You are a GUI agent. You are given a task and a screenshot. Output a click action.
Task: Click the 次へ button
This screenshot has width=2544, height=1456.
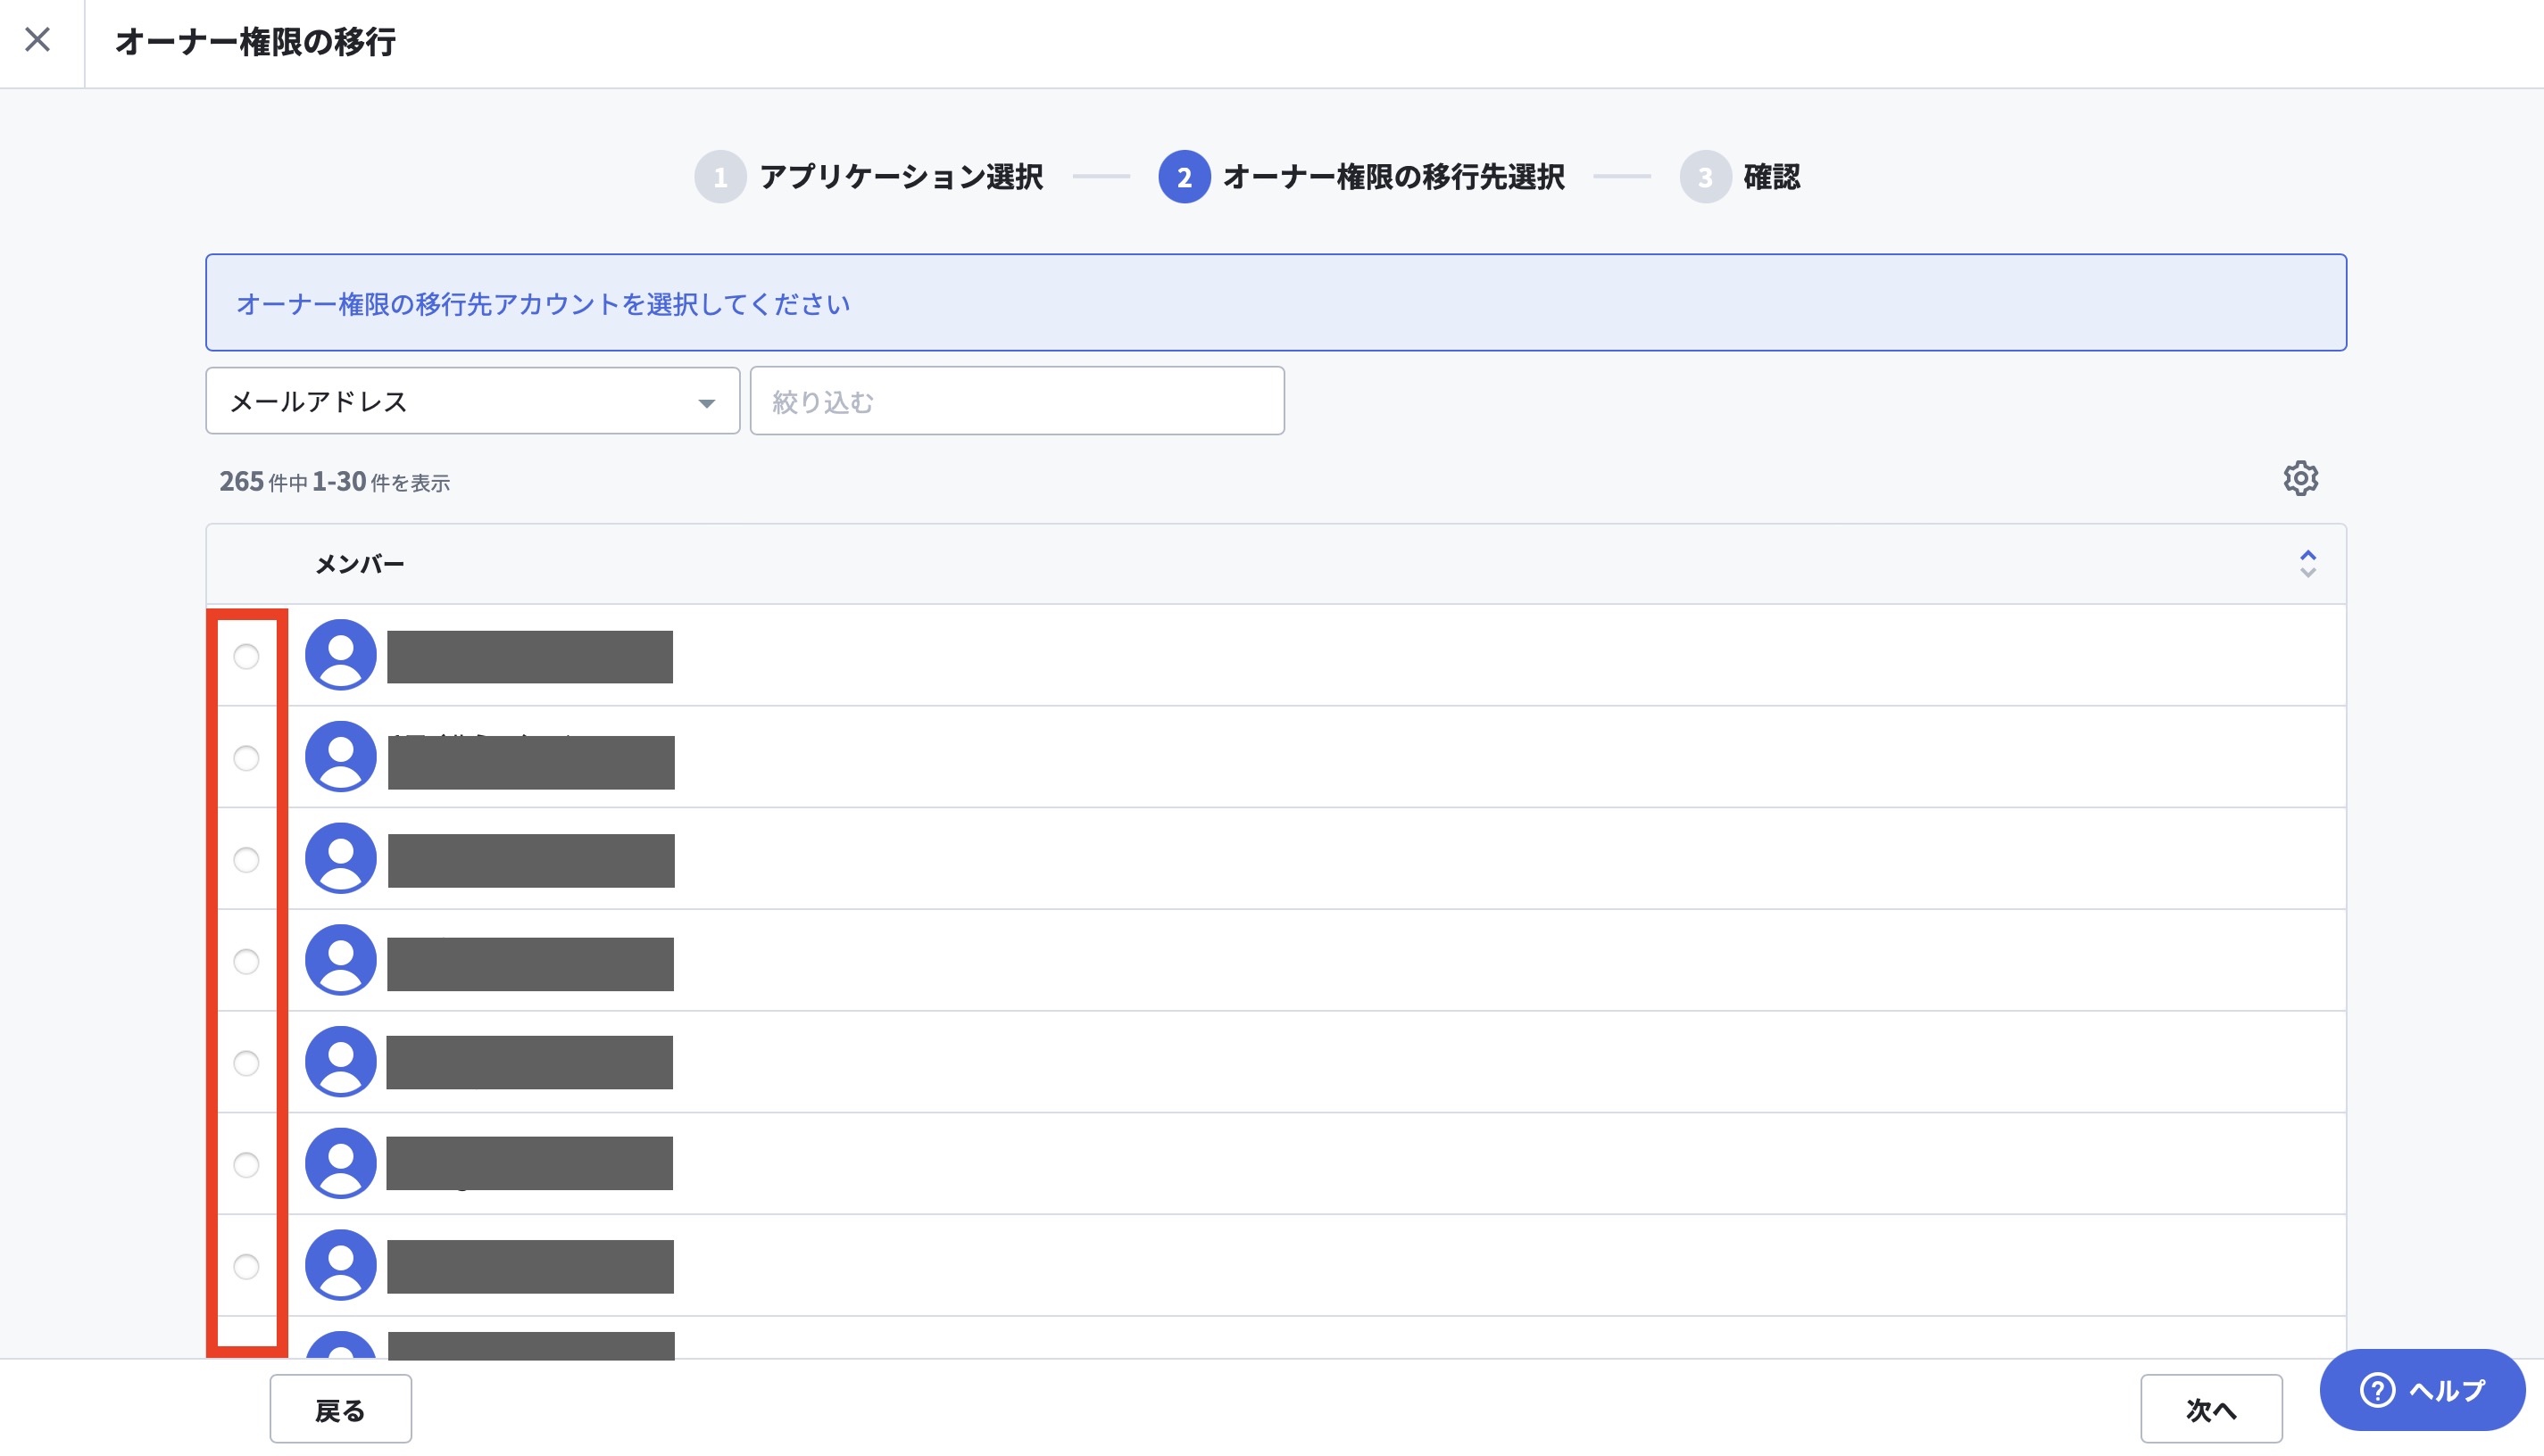click(2211, 1409)
